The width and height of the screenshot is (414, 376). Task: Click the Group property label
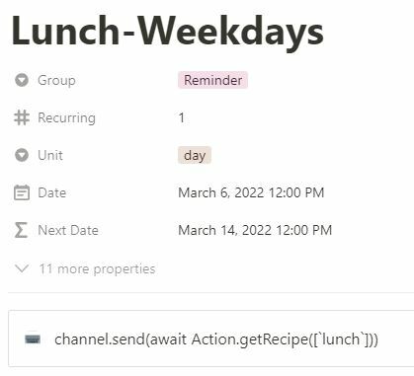[56, 80]
